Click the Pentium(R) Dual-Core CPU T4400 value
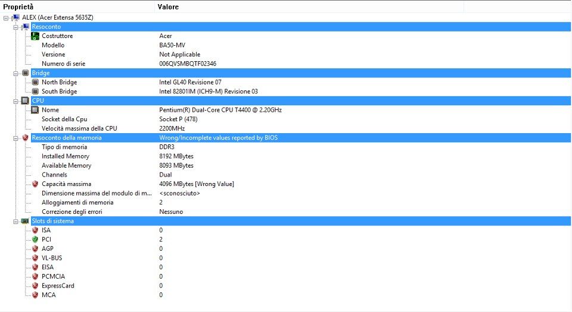Screen dimensions: 572x312 (220, 110)
